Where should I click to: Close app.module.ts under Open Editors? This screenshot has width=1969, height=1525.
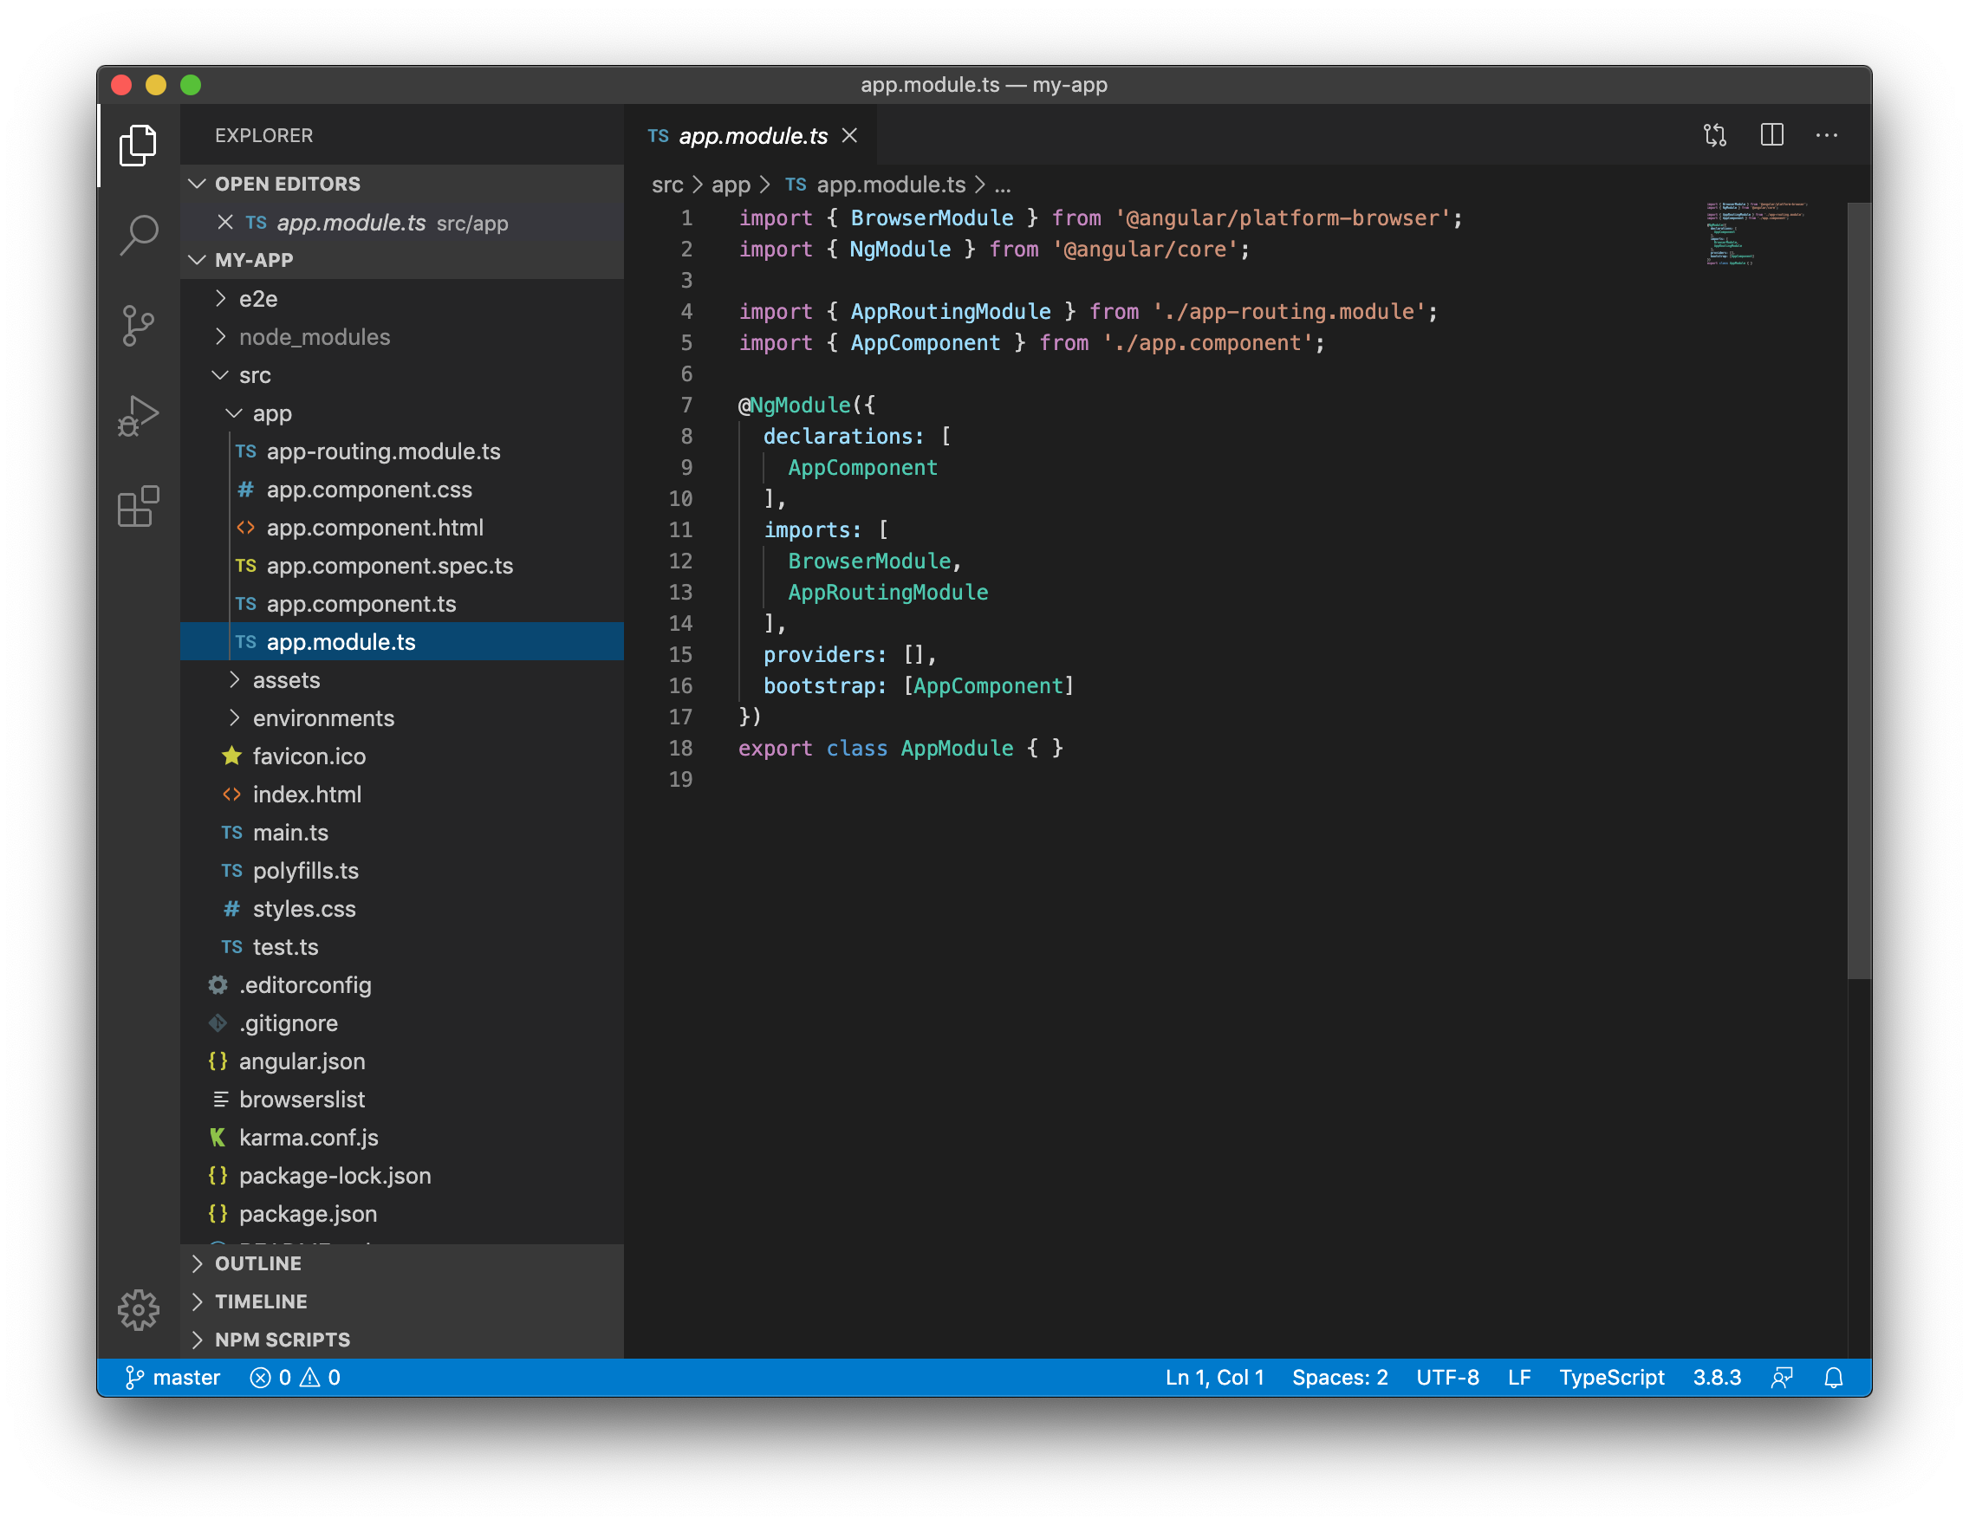click(225, 222)
